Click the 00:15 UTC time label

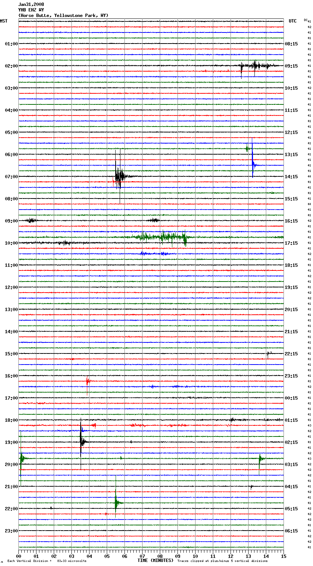(x=291, y=398)
